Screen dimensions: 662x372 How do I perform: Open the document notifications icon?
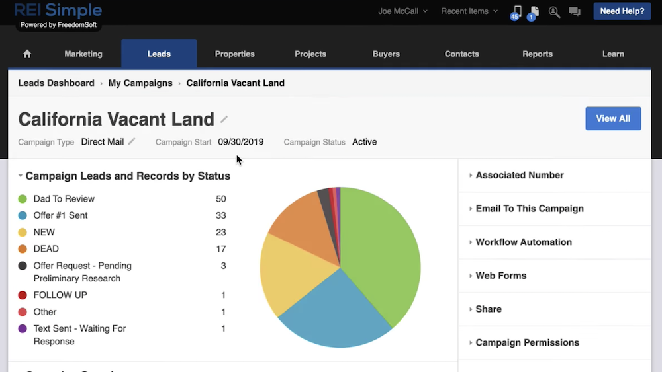[x=534, y=11]
